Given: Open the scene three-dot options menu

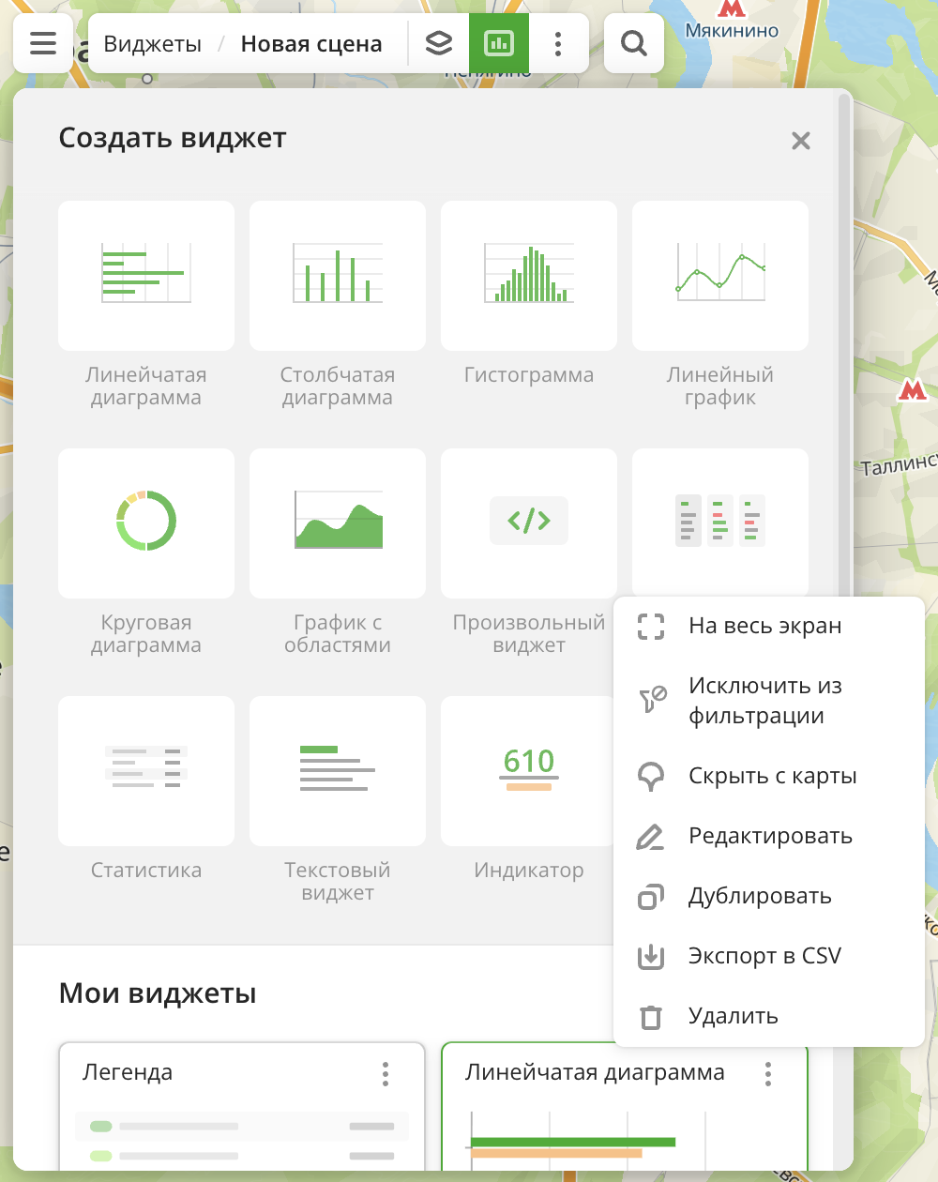Looking at the screenshot, I should coord(558,43).
